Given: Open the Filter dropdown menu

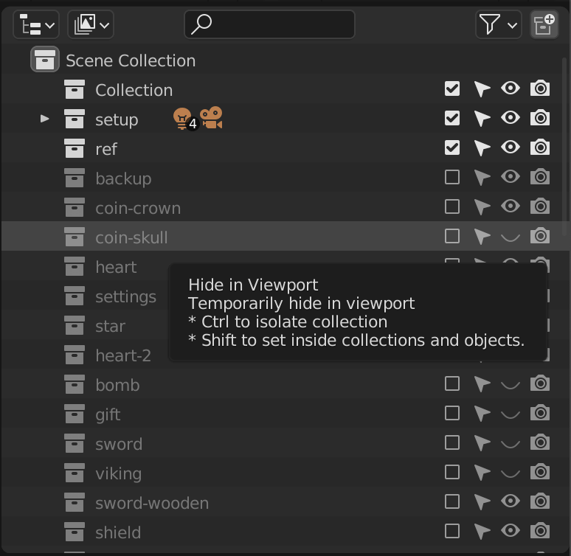Looking at the screenshot, I should click(498, 25).
